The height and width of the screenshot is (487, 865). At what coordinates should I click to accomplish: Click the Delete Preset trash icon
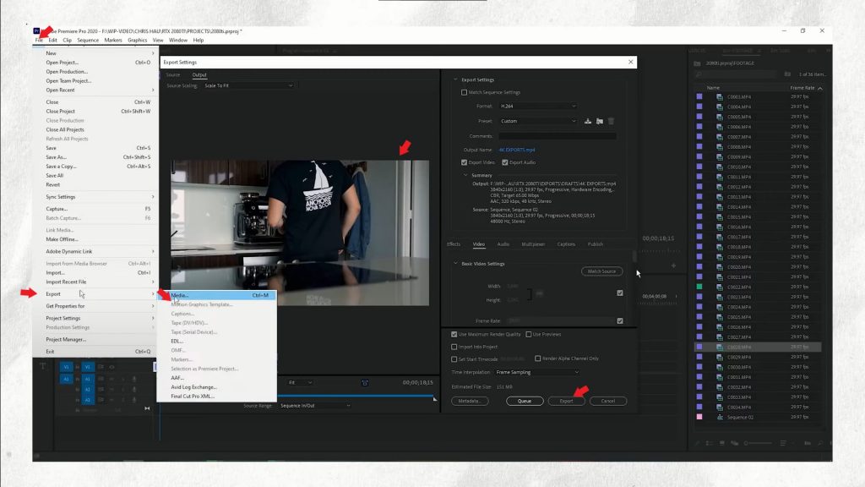pyautogui.click(x=611, y=121)
